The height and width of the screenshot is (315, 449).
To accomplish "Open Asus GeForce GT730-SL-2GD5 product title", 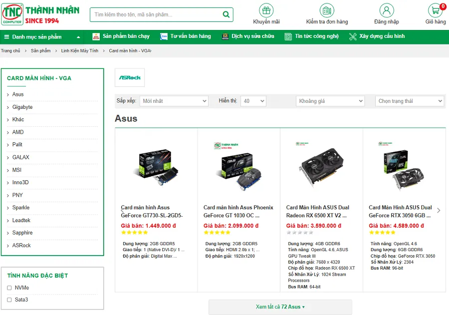I will click(x=152, y=211).
